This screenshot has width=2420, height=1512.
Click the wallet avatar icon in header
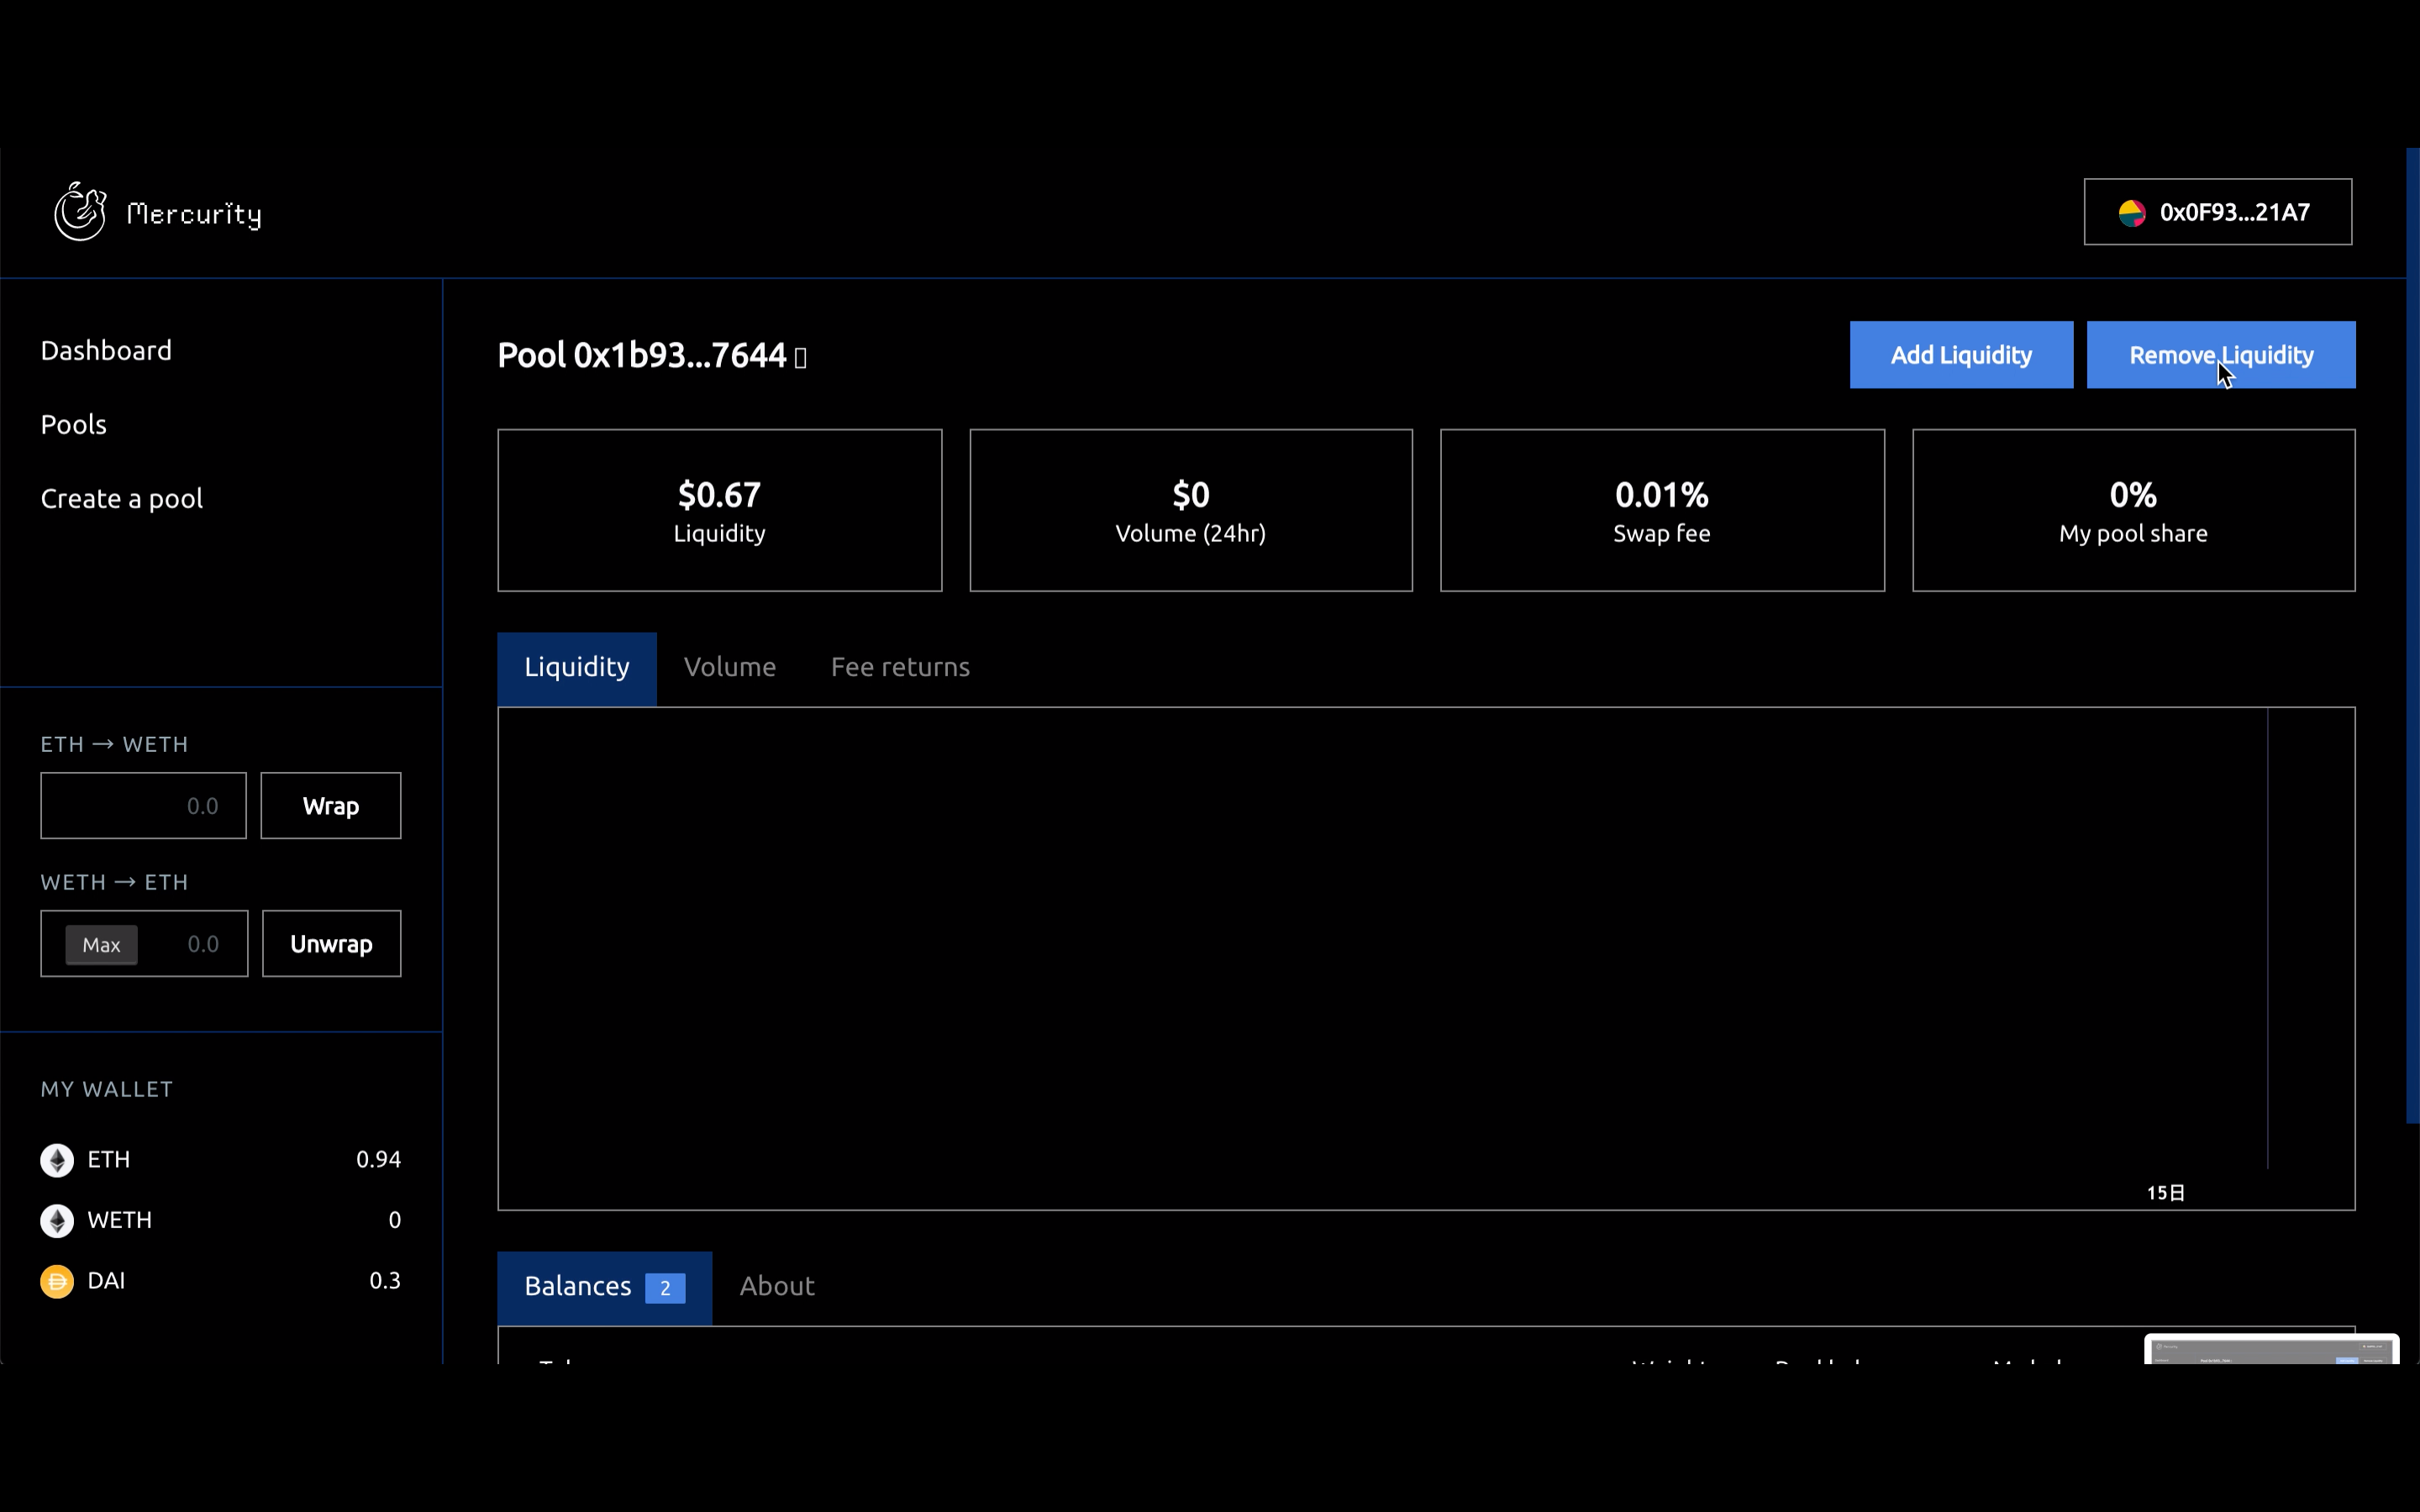coord(2131,213)
